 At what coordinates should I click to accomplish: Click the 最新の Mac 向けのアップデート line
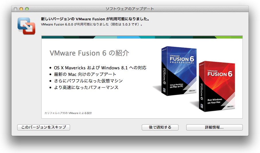(85, 74)
